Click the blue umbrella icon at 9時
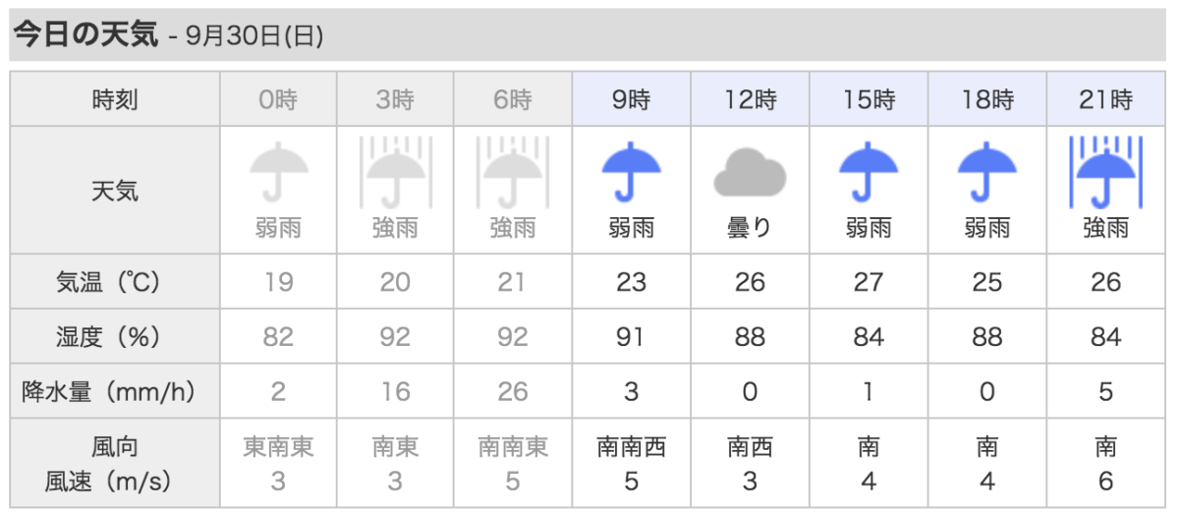1179x513 pixels. (631, 172)
